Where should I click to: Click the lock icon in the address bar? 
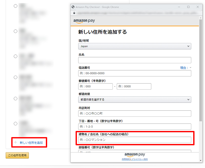(x=74, y=13)
